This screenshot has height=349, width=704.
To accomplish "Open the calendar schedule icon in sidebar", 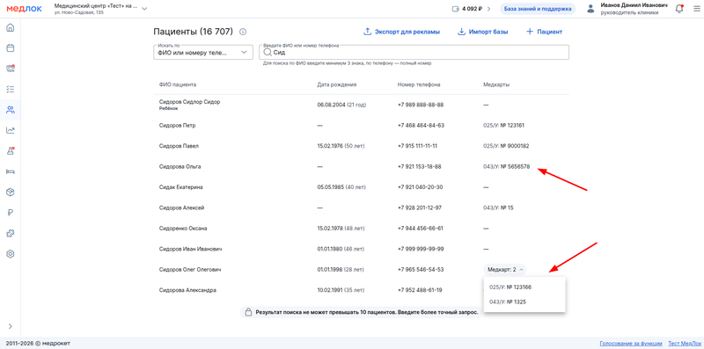I will [x=10, y=48].
